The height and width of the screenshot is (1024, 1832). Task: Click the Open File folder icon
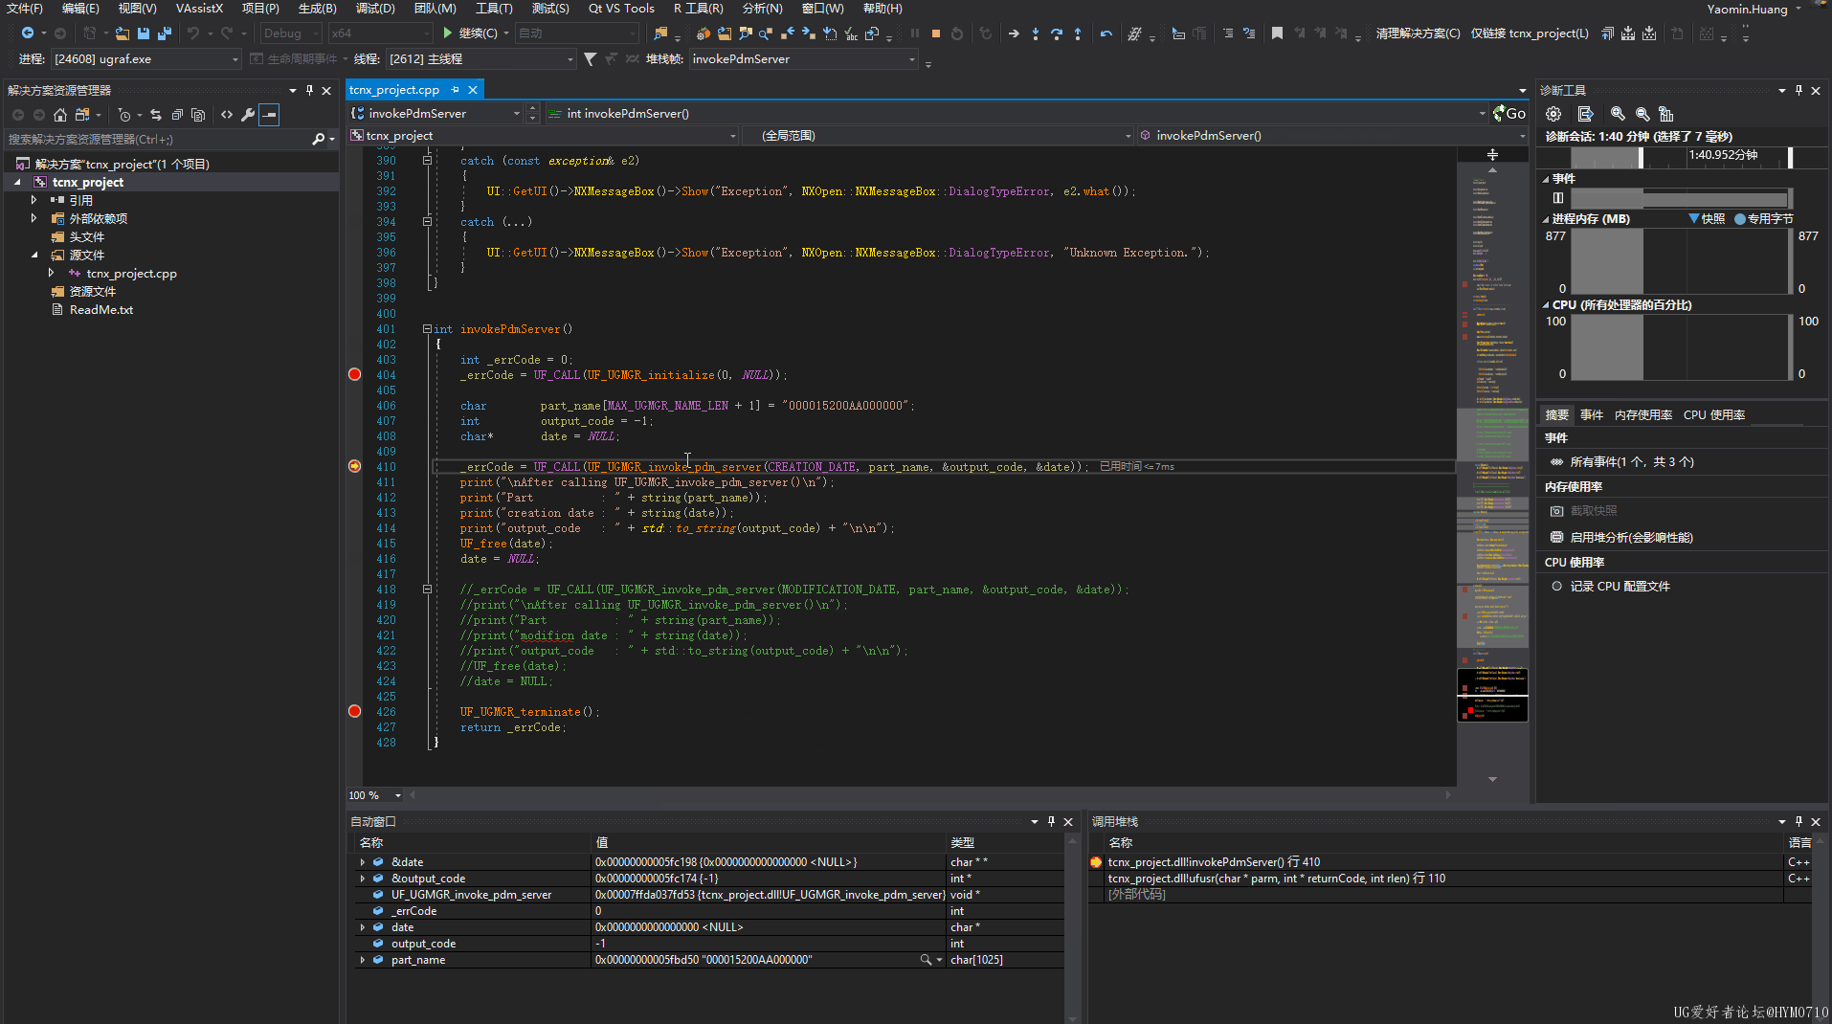[x=123, y=33]
